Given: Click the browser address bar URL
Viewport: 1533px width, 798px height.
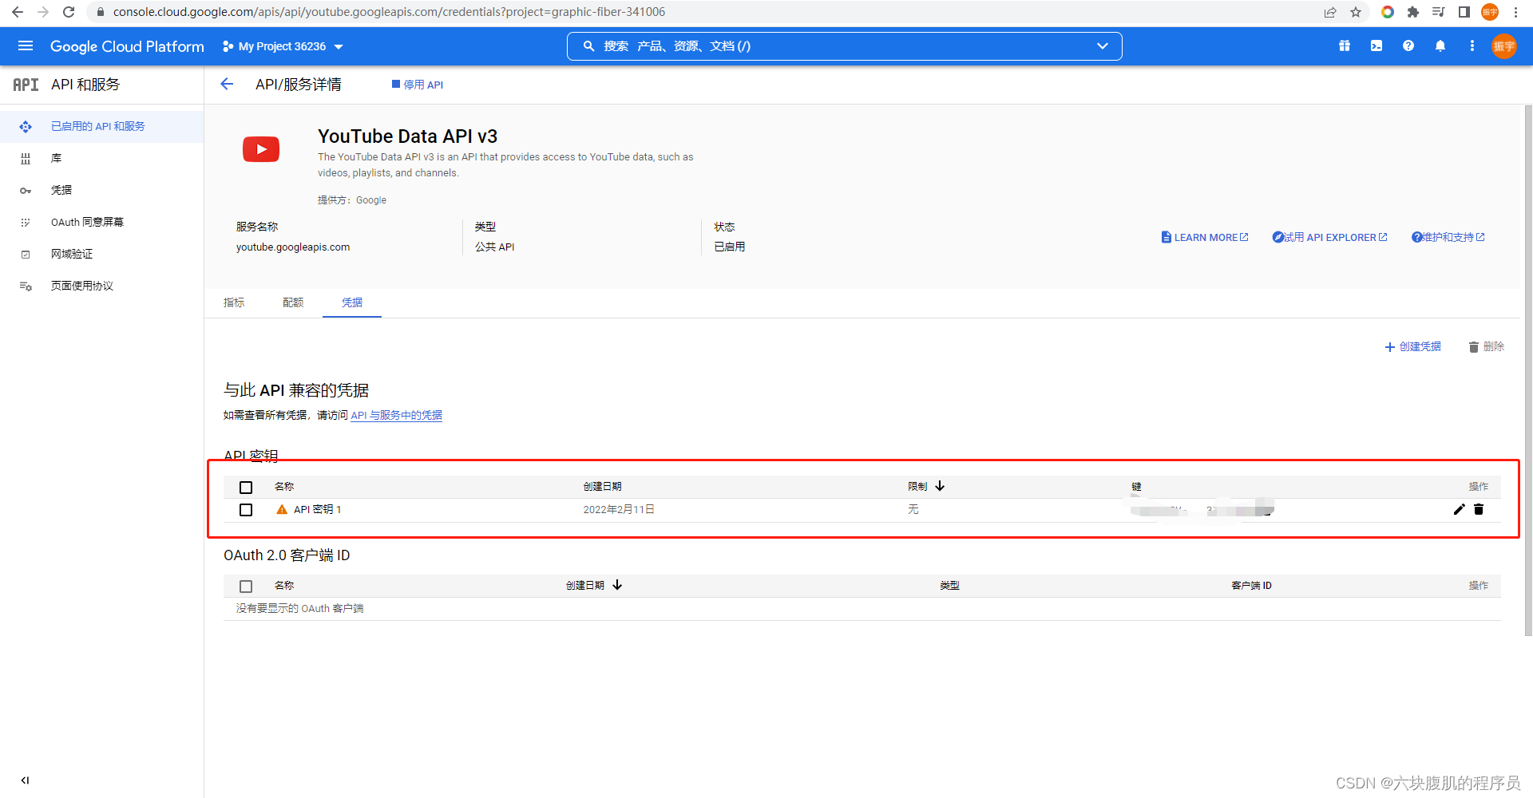Looking at the screenshot, I should click(x=389, y=12).
